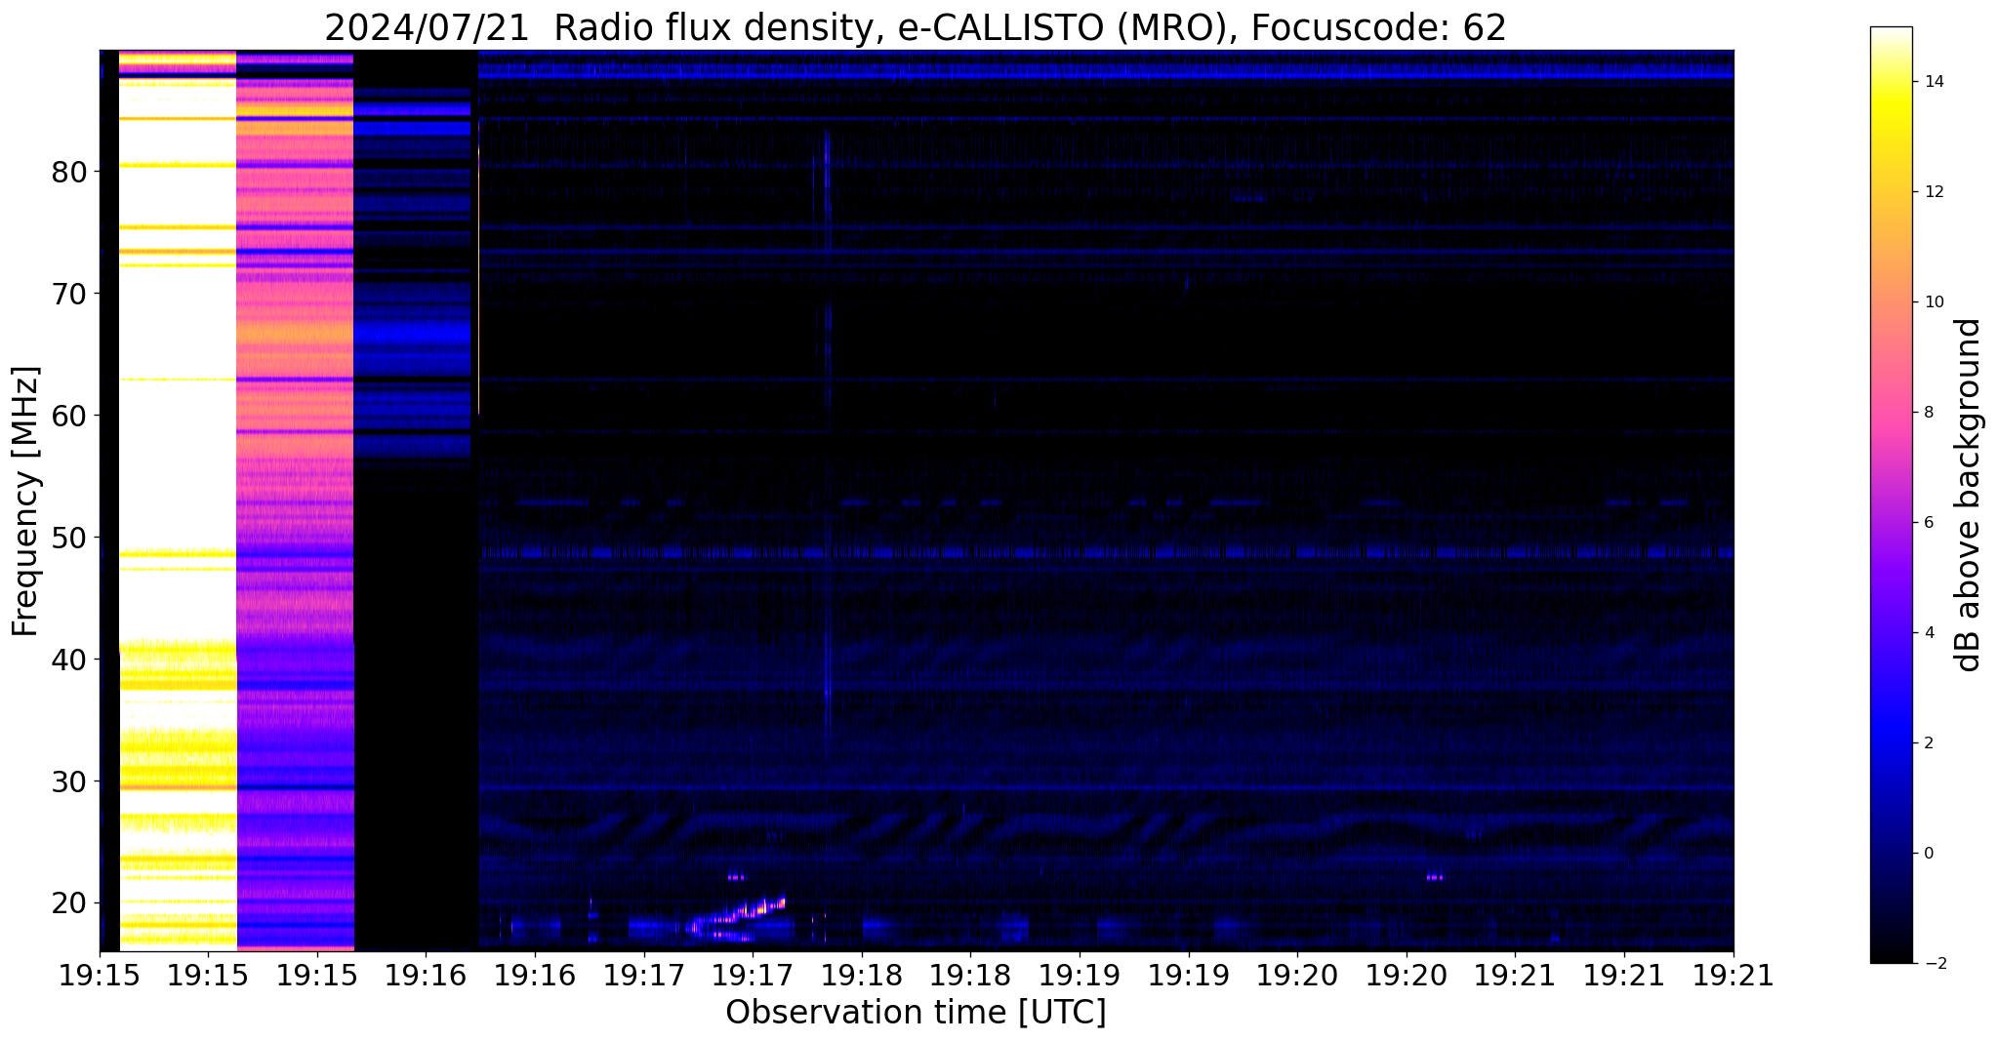
Task: Click the "dB above background" colorbar label
Action: (1969, 495)
